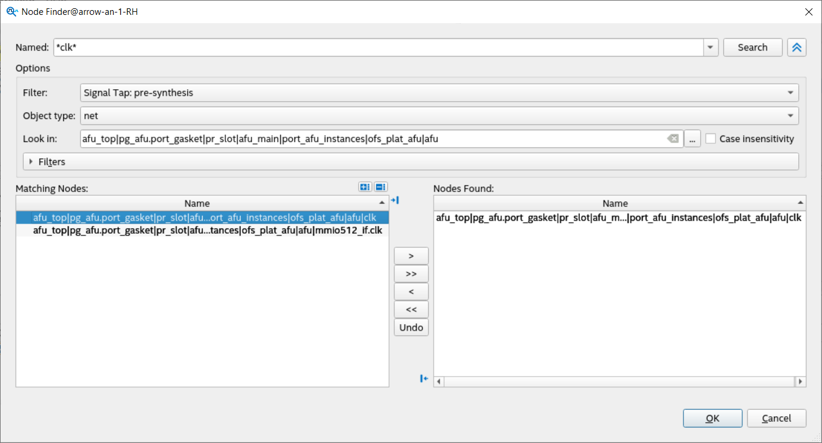Select the afu|clk entry in Nodes Found
Screen dimensions: 822x443
[x=619, y=218]
